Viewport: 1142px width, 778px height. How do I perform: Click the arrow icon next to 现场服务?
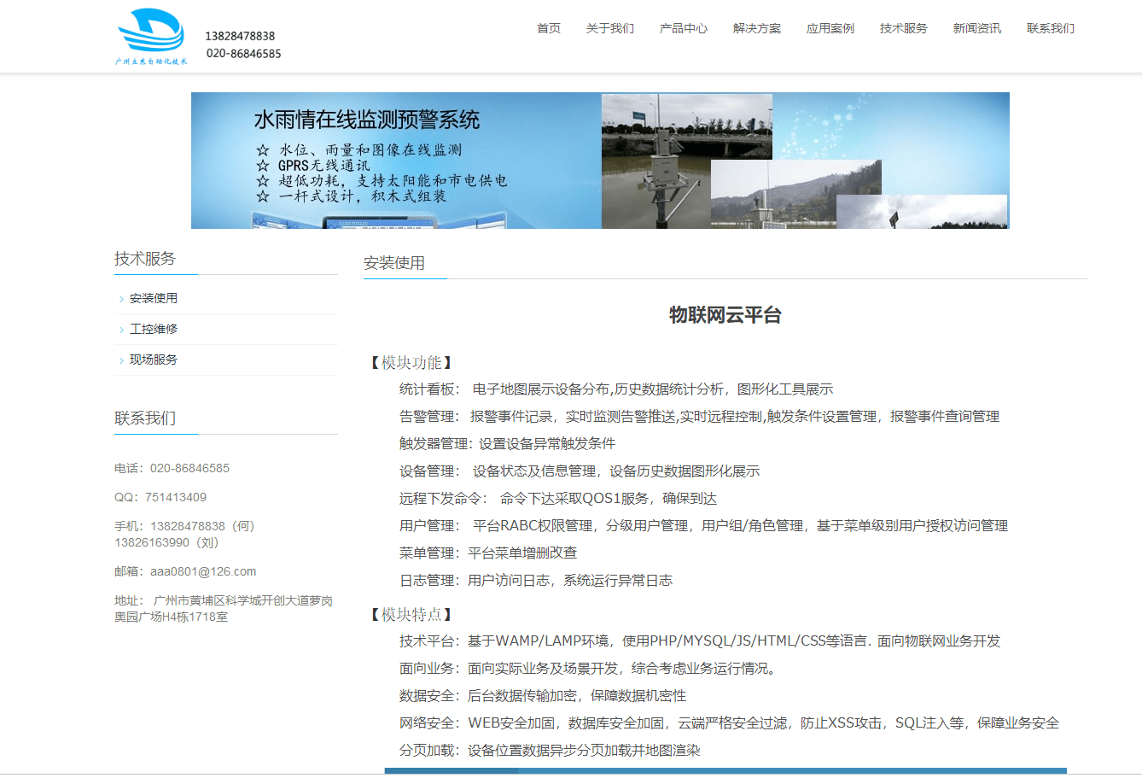click(121, 360)
